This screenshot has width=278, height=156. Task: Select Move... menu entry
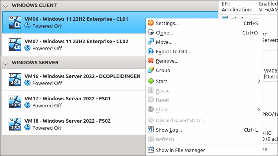tap(204, 42)
